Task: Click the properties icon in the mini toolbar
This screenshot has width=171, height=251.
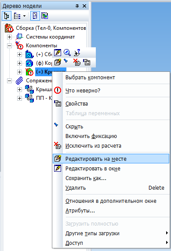Action: pos(87,62)
